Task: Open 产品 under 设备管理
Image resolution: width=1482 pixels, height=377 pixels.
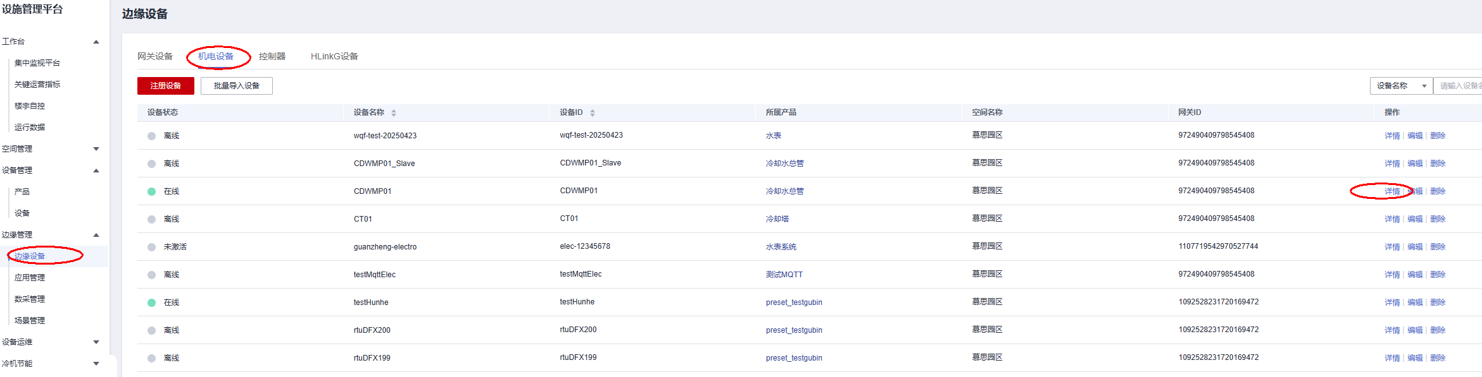Action: [22, 192]
